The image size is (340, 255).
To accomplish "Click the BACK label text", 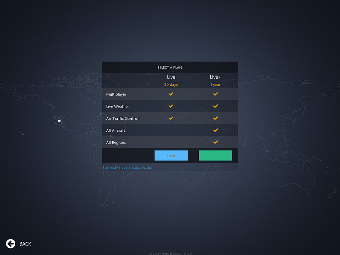I will (x=25, y=244).
